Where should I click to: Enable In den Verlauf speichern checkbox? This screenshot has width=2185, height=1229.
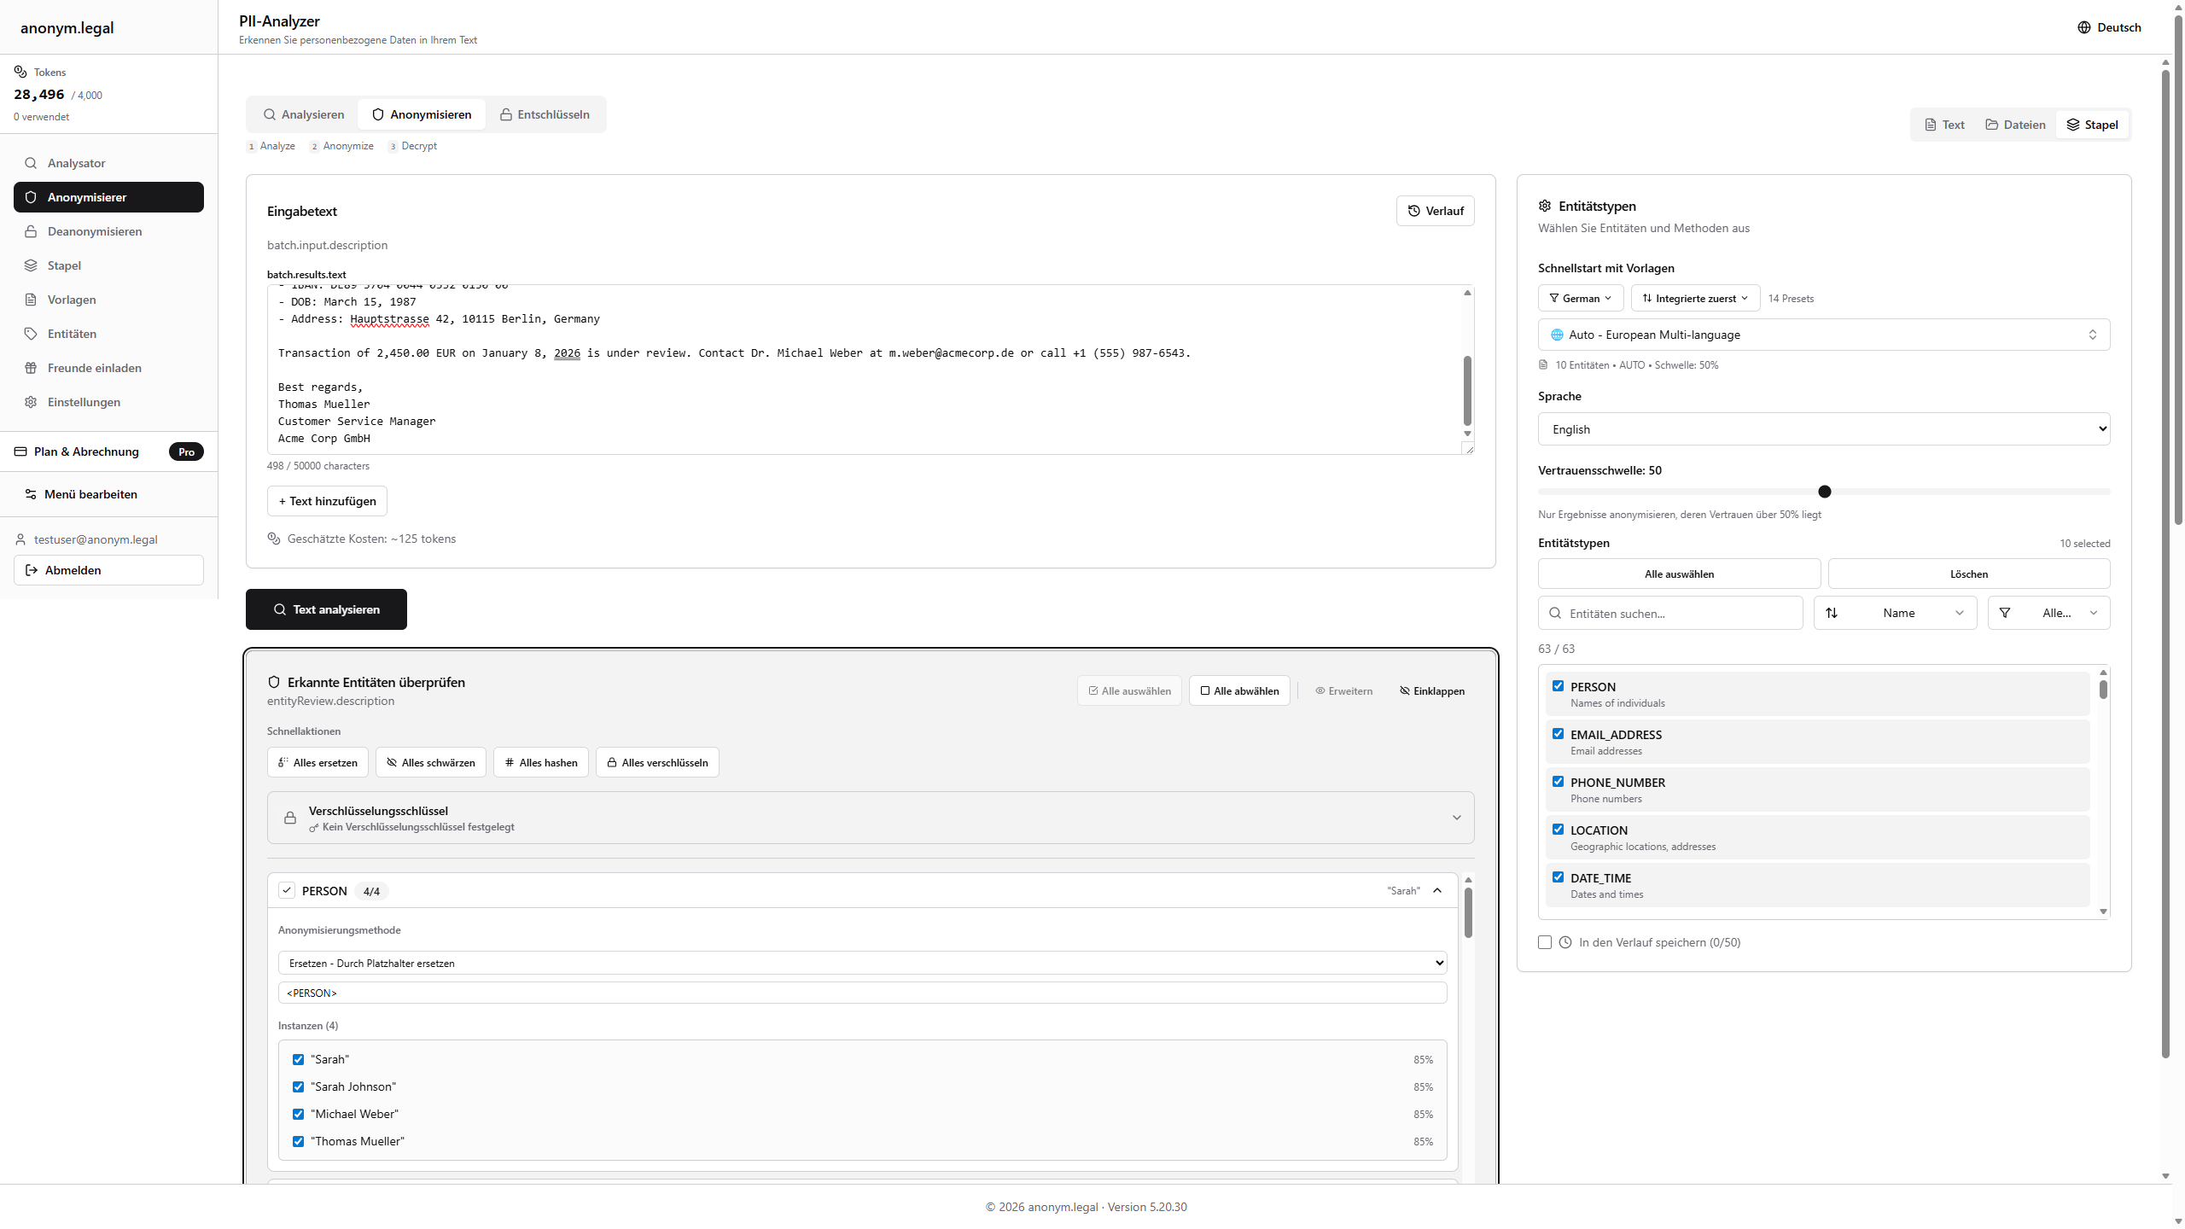1545,942
